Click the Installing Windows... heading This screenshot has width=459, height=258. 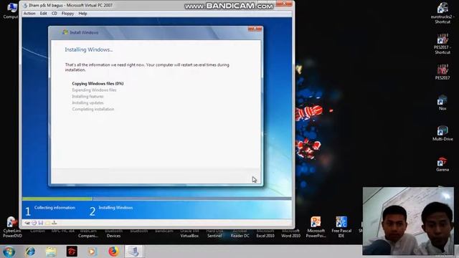pyautogui.click(x=89, y=49)
